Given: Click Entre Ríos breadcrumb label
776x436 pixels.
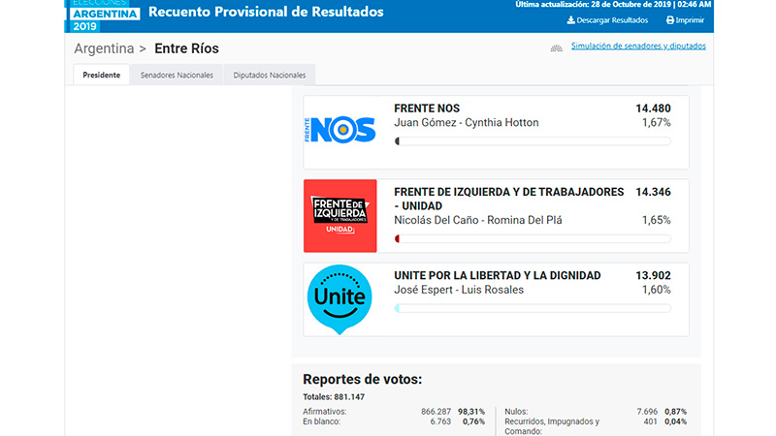Looking at the screenshot, I should pyautogui.click(x=186, y=48).
